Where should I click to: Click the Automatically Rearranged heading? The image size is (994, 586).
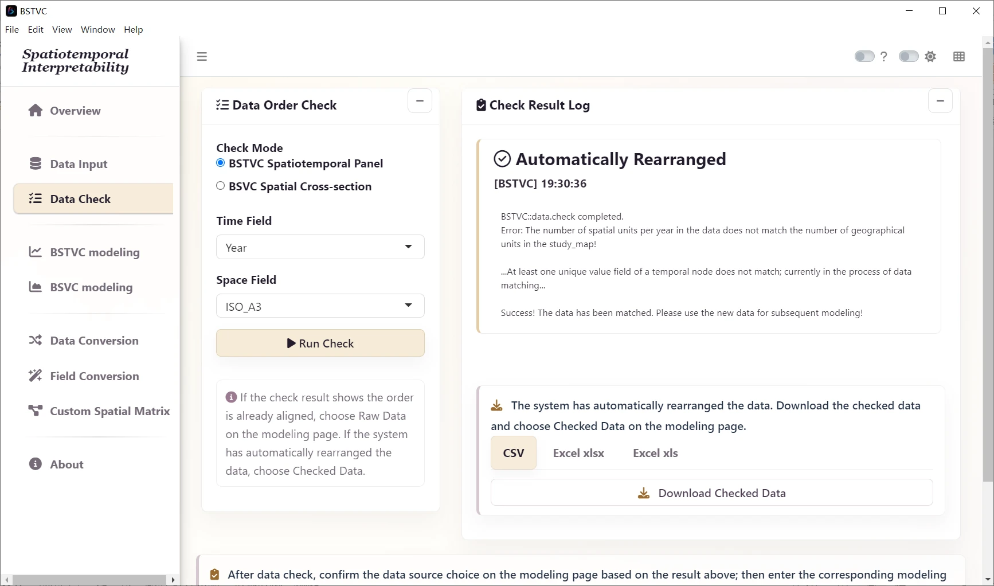621,159
